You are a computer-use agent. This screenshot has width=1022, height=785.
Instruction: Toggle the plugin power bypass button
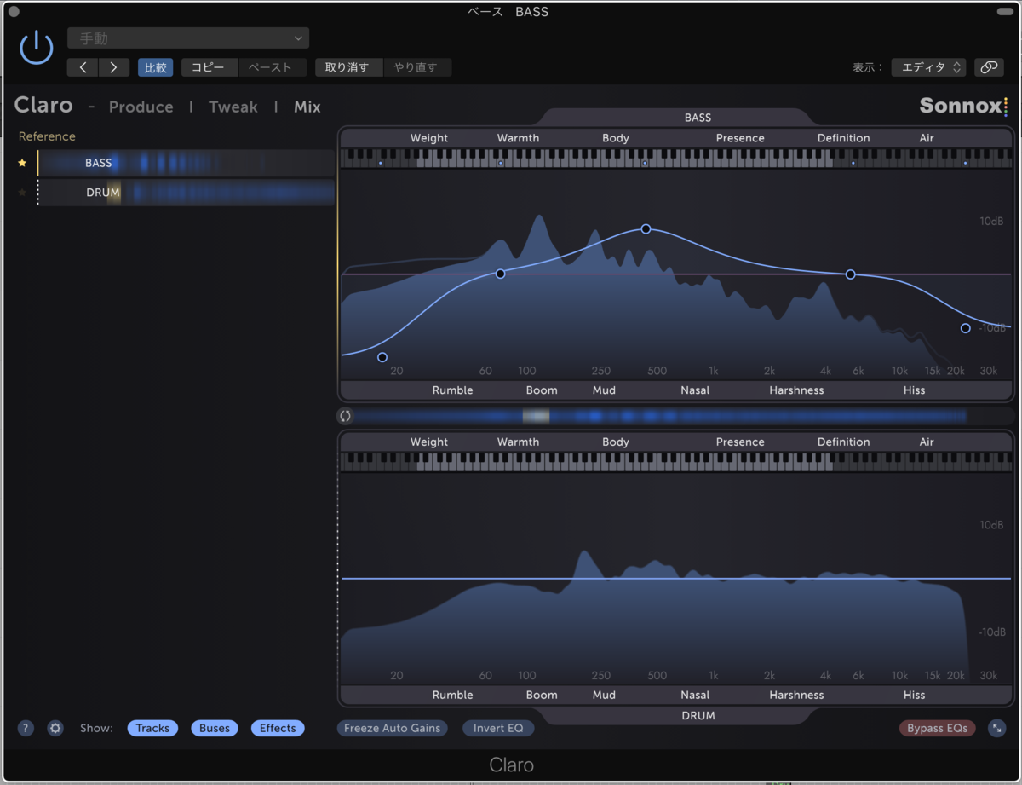click(x=37, y=48)
